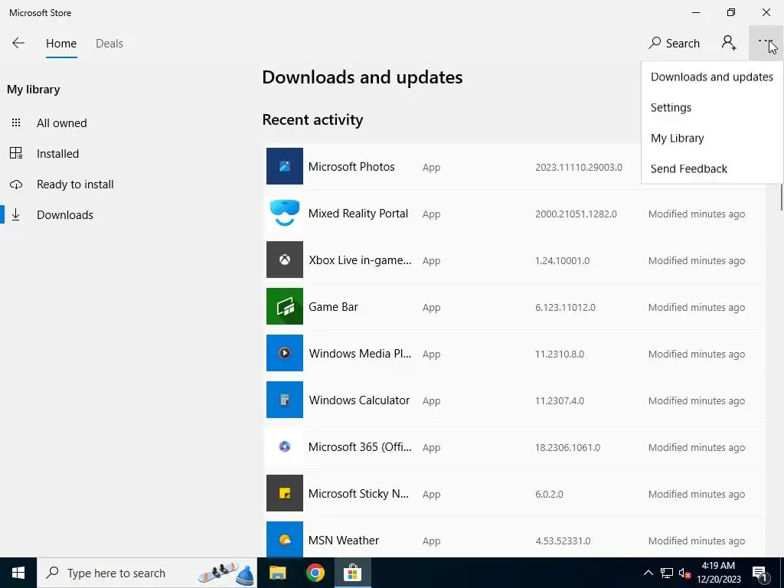Toggle the three-dot See more menu
The width and height of the screenshot is (784, 588).
(766, 43)
